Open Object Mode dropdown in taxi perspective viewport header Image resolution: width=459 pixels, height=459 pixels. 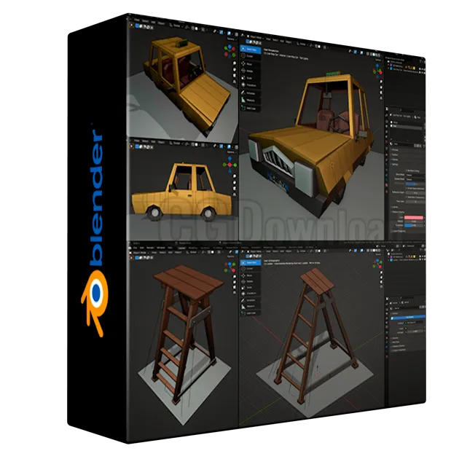(256, 37)
